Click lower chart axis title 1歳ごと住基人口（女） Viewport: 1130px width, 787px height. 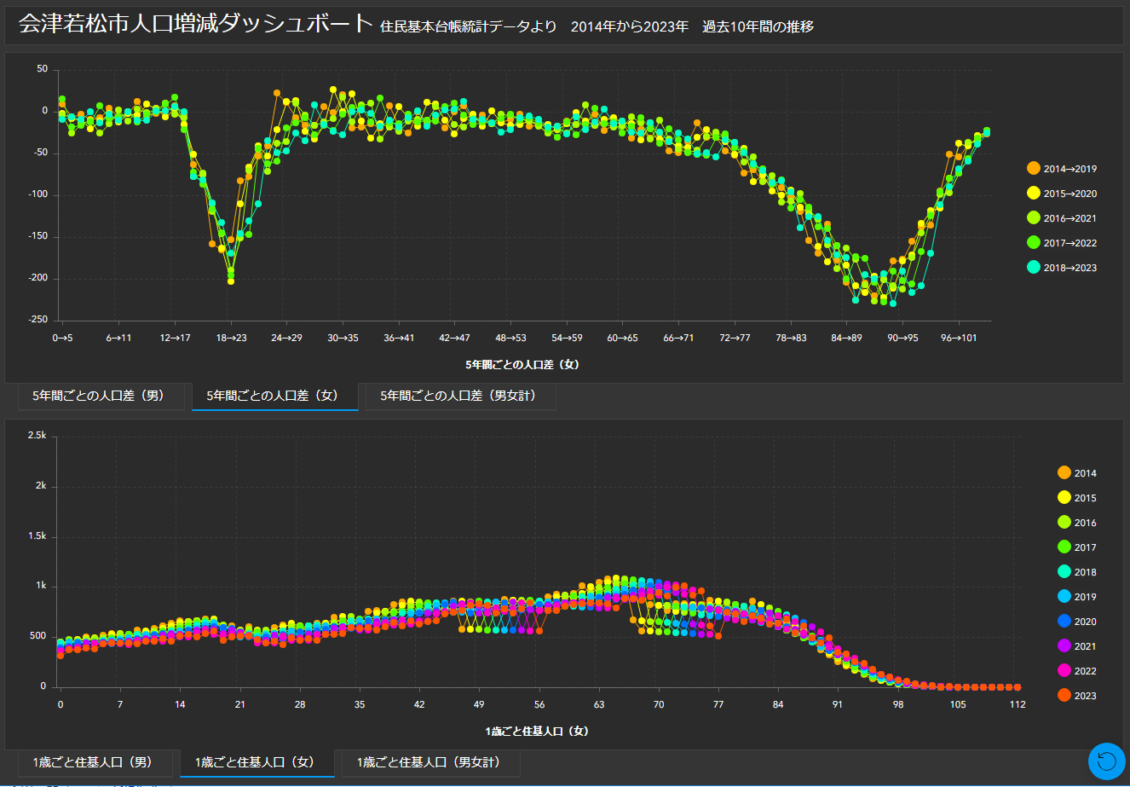(x=537, y=731)
